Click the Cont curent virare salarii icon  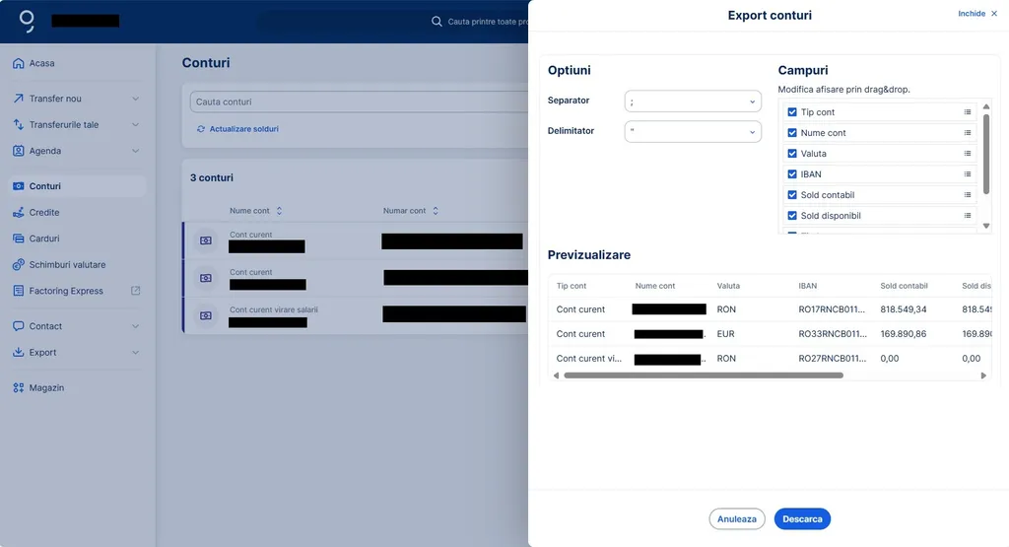(x=206, y=315)
